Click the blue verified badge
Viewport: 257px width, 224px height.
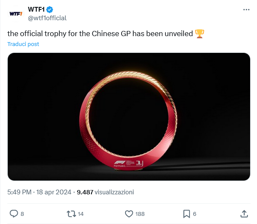tap(50, 9)
